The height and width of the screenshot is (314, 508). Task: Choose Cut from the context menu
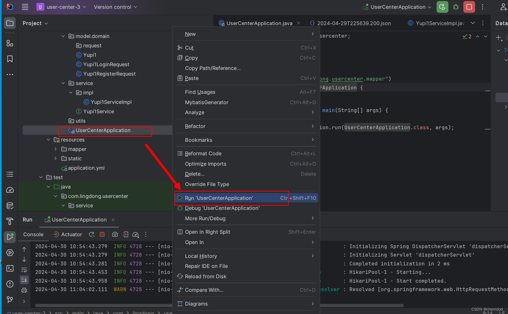click(246, 48)
